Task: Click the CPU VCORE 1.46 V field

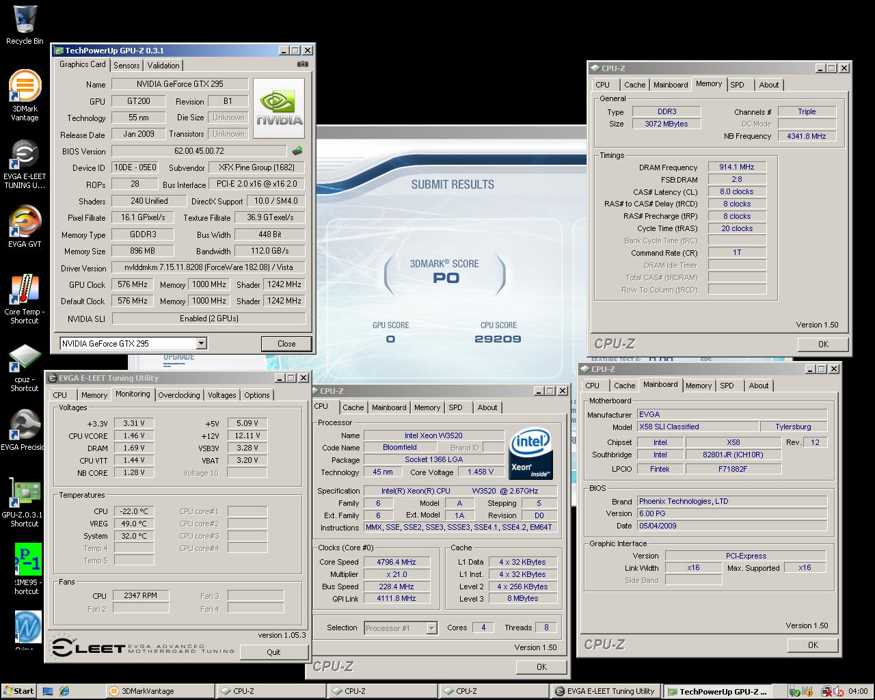Action: click(134, 435)
